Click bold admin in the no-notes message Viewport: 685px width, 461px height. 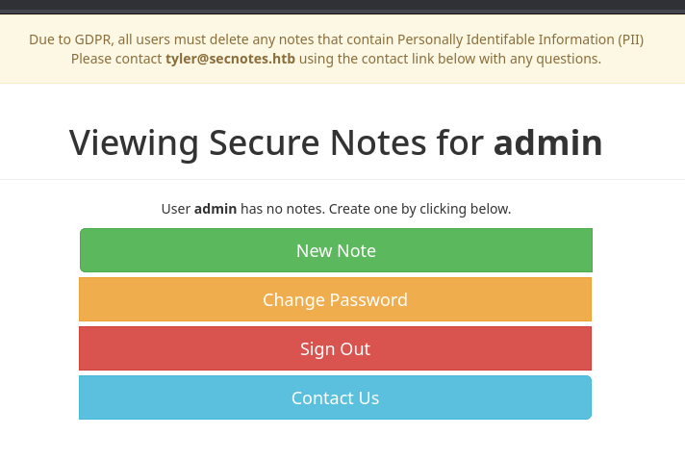216,209
